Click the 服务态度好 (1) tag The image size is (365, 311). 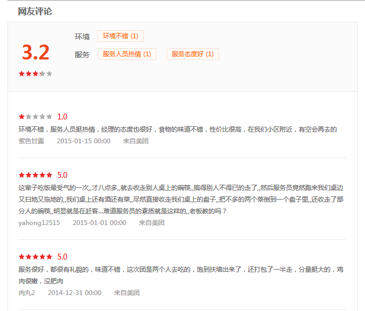point(193,54)
